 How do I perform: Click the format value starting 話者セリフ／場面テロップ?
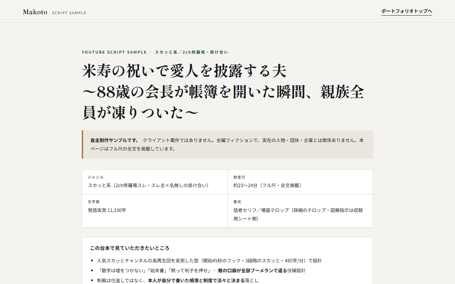[298, 214]
